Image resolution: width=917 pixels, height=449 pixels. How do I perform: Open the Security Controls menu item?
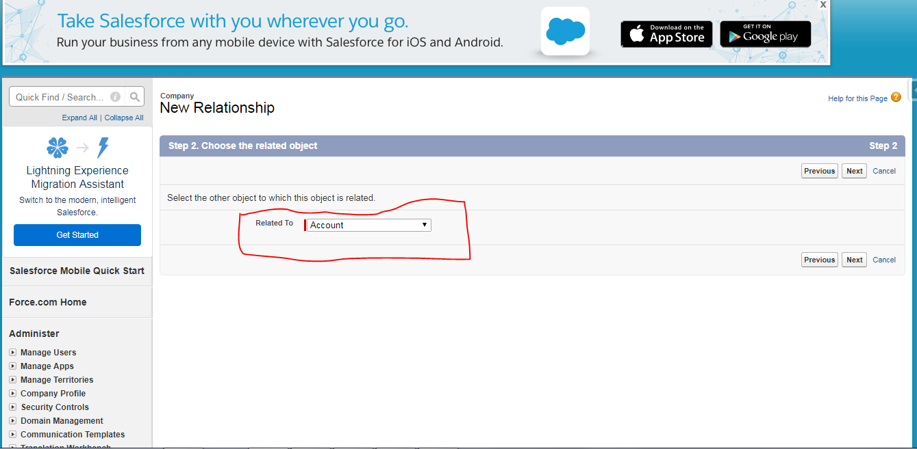(x=55, y=407)
